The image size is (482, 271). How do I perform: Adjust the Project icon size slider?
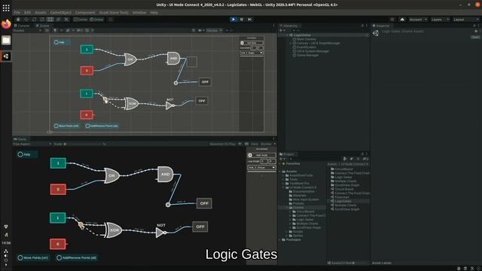(x=360, y=263)
